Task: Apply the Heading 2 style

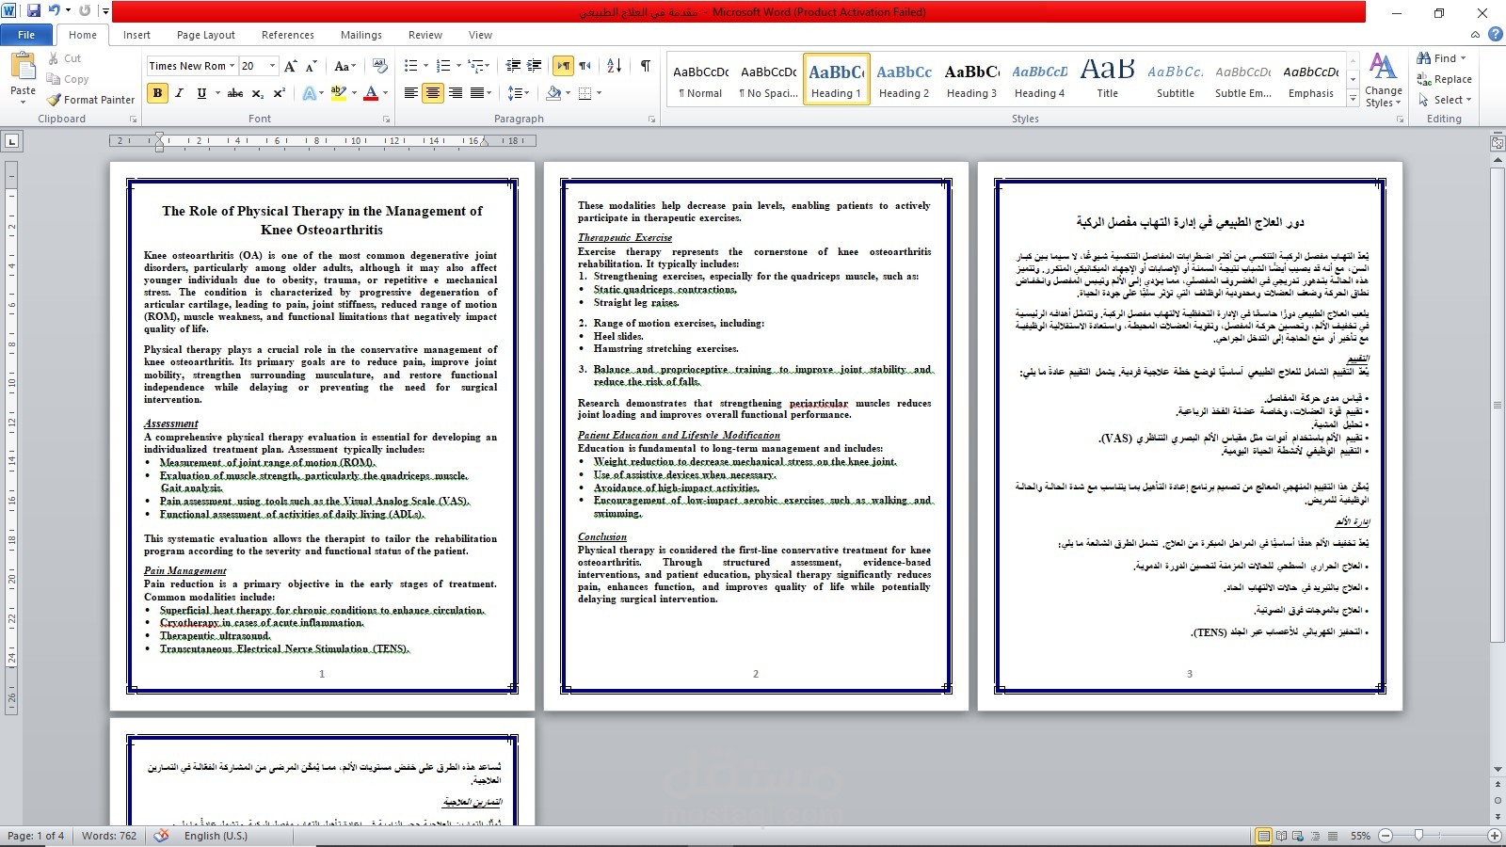Action: [x=904, y=80]
